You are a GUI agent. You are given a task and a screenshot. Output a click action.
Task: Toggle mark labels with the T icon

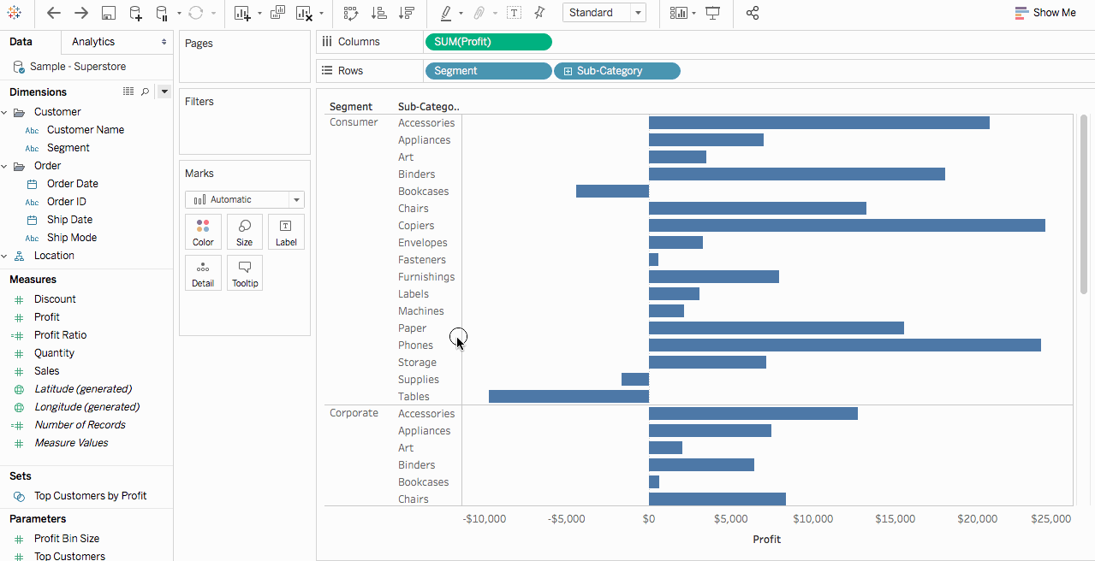click(515, 13)
